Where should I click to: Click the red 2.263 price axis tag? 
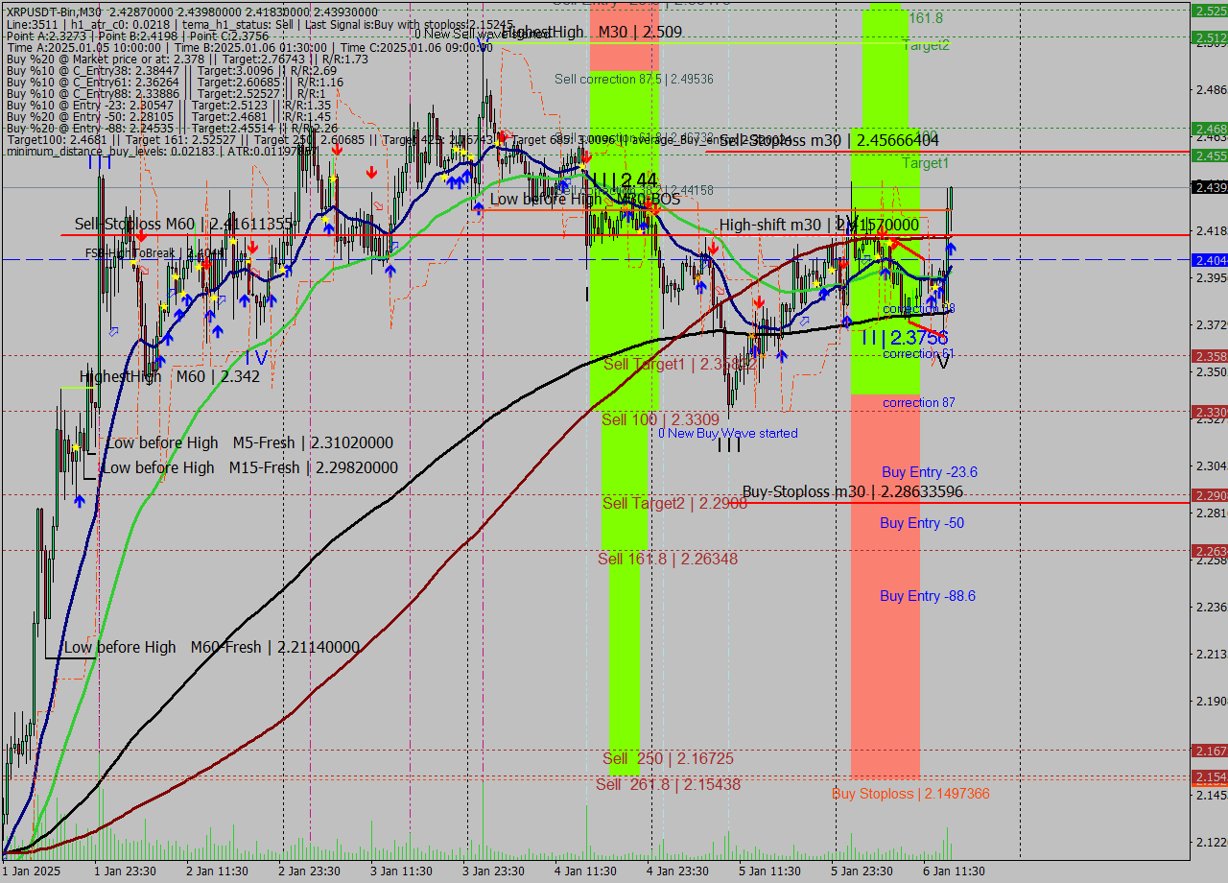pyautogui.click(x=1209, y=551)
